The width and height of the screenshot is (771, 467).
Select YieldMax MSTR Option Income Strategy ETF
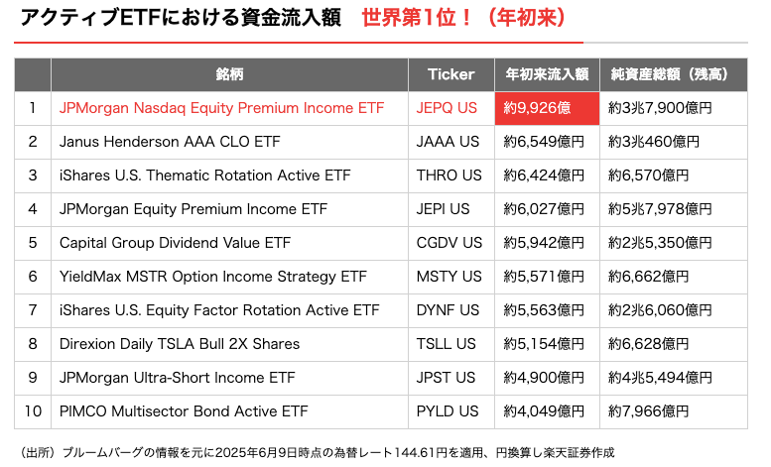[x=213, y=277]
